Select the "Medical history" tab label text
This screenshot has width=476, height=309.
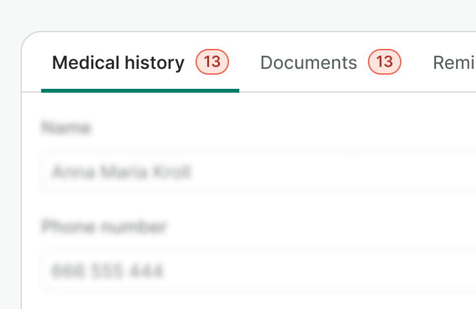tap(118, 62)
